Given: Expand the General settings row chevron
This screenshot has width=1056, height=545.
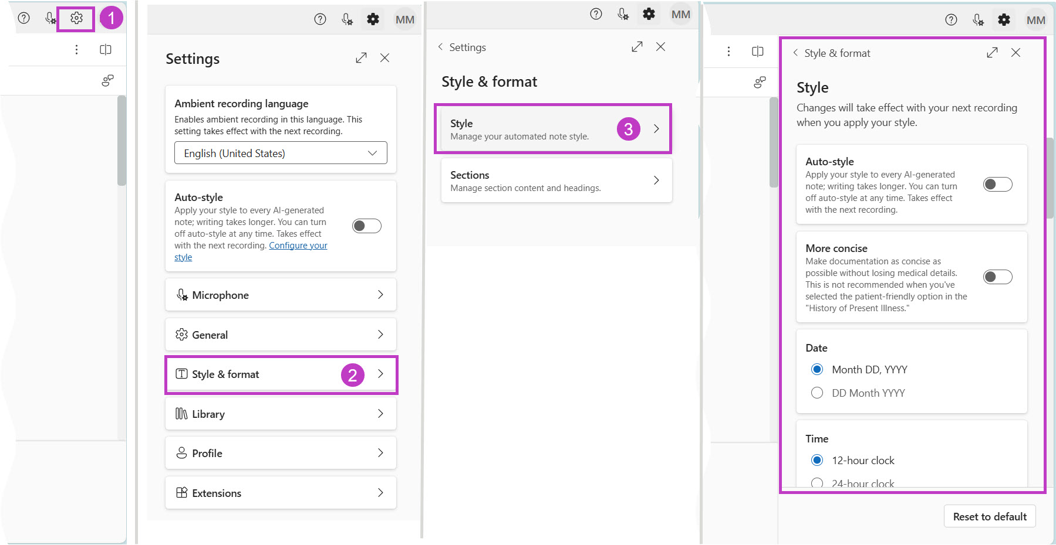Looking at the screenshot, I should pyautogui.click(x=380, y=335).
